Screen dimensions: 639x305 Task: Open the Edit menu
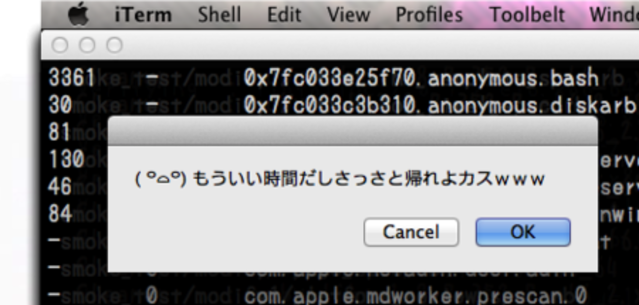(x=284, y=15)
